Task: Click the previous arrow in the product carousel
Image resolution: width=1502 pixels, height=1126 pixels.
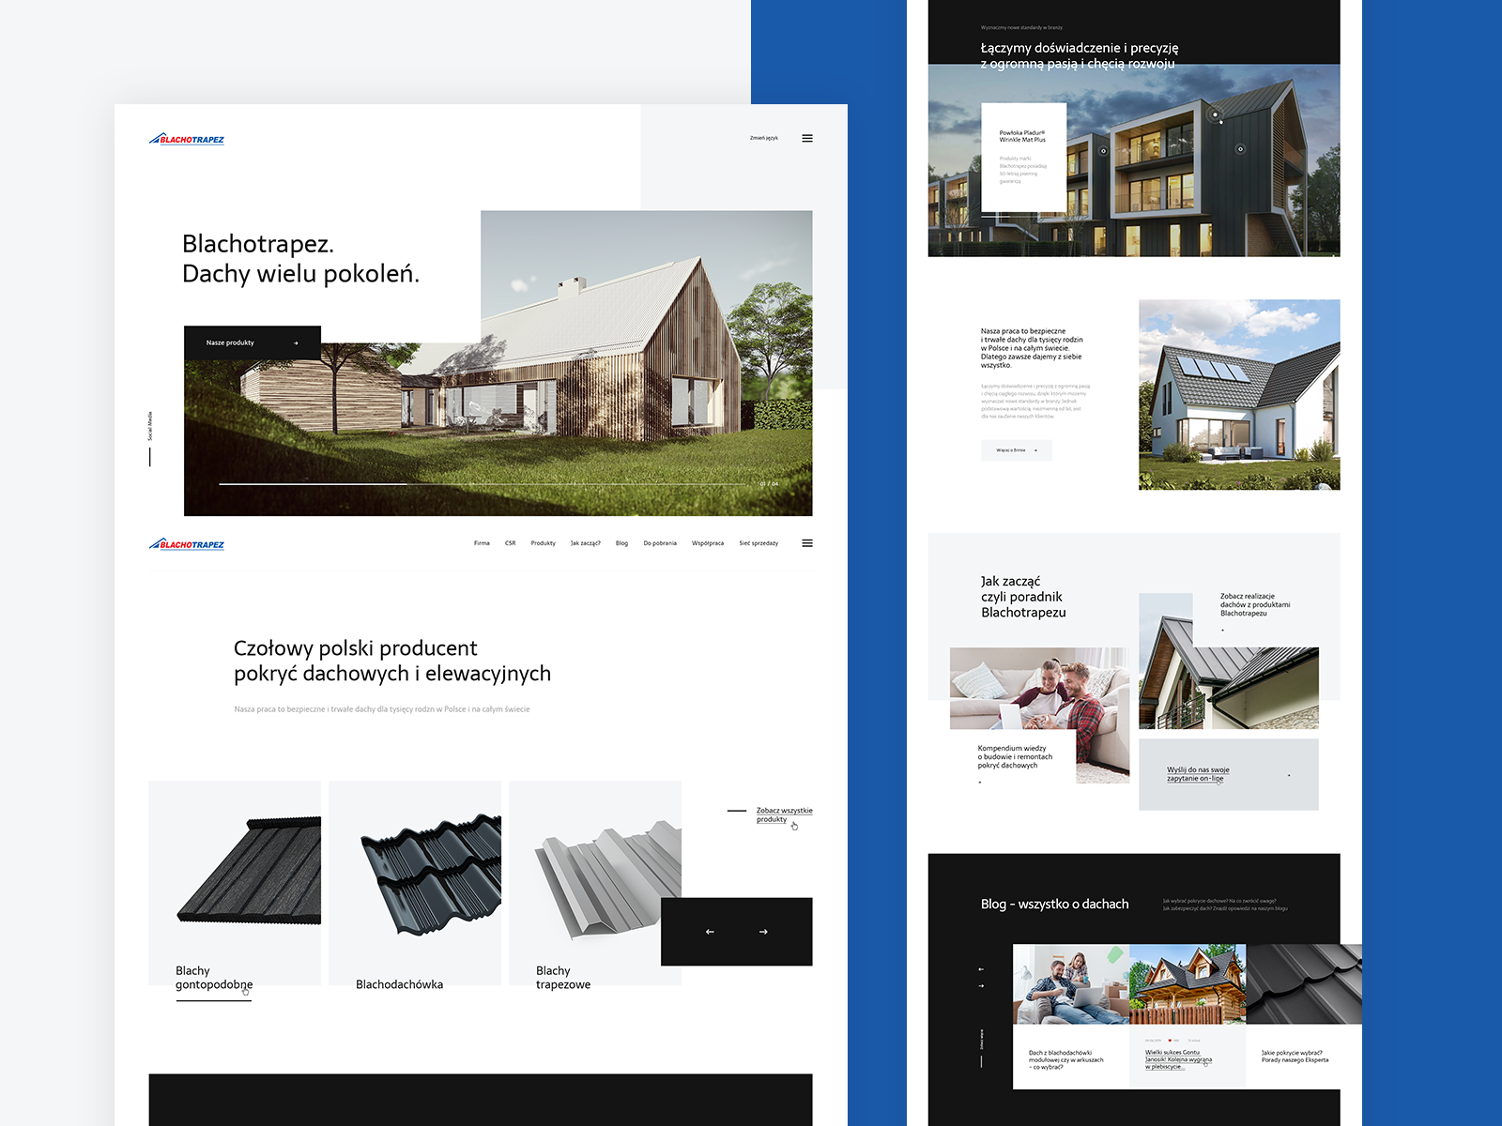Action: (x=710, y=932)
